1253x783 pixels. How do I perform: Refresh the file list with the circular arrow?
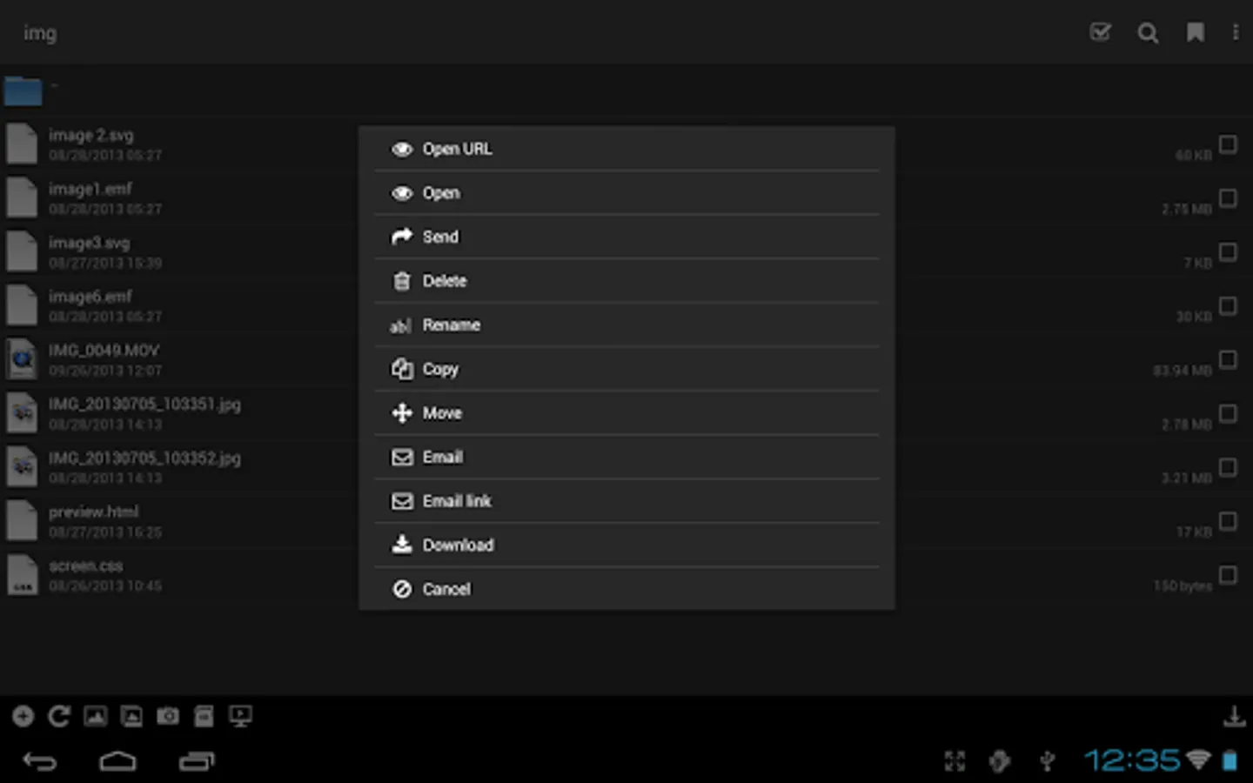click(x=59, y=716)
